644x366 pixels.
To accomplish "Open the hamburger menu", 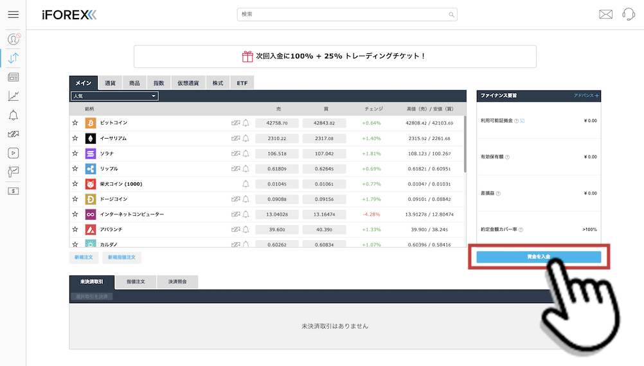I will pos(13,15).
